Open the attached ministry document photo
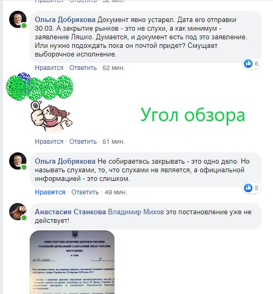This screenshot has width=273, height=294. click(x=72, y=262)
